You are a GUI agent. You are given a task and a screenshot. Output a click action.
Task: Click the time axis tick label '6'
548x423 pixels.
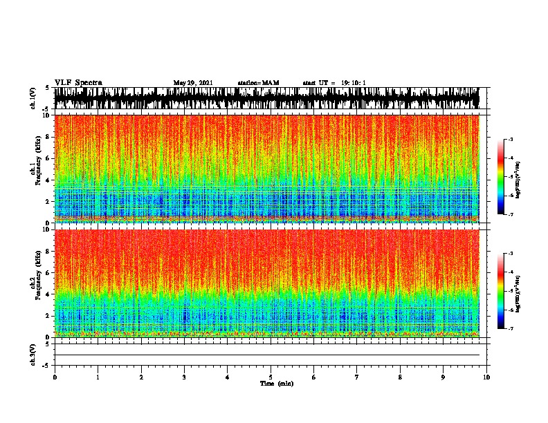pos(314,377)
